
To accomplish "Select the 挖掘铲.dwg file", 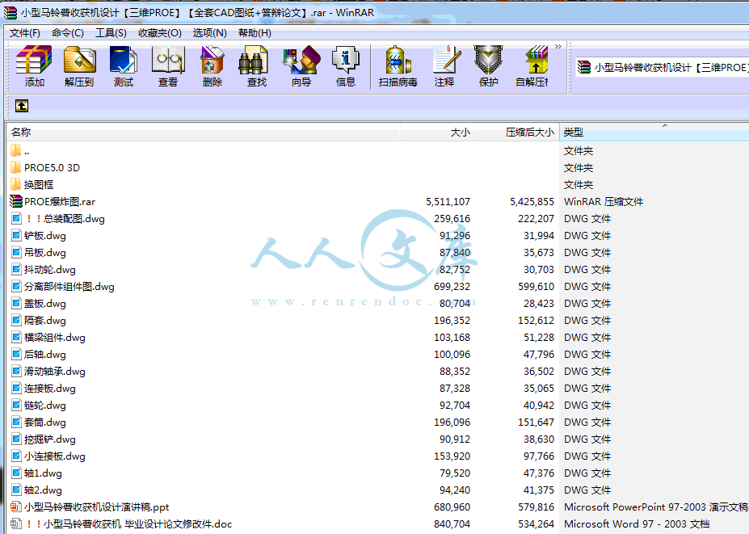I will click(x=43, y=439).
